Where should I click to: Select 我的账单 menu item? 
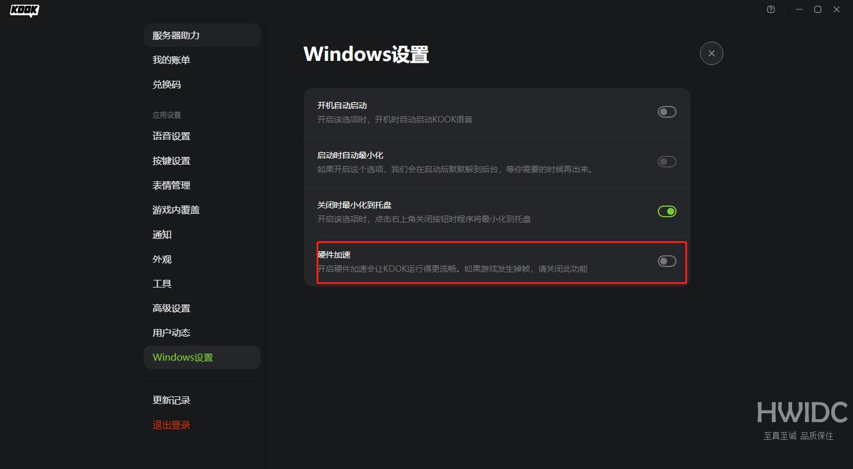202,60
